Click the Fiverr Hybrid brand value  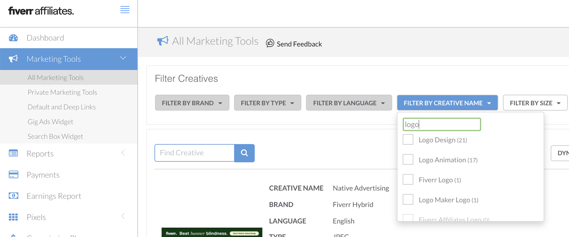coord(353,204)
